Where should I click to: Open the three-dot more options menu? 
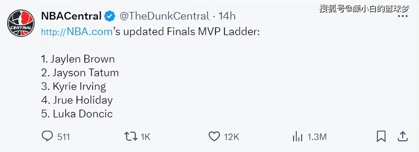(x=403, y=16)
